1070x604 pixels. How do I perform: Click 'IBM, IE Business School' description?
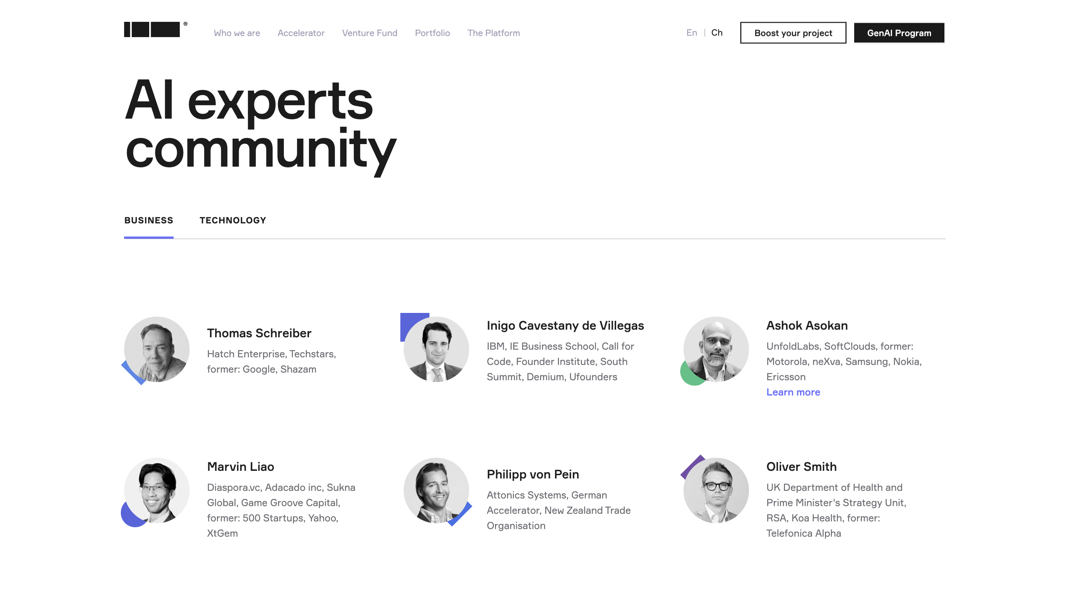click(x=560, y=361)
